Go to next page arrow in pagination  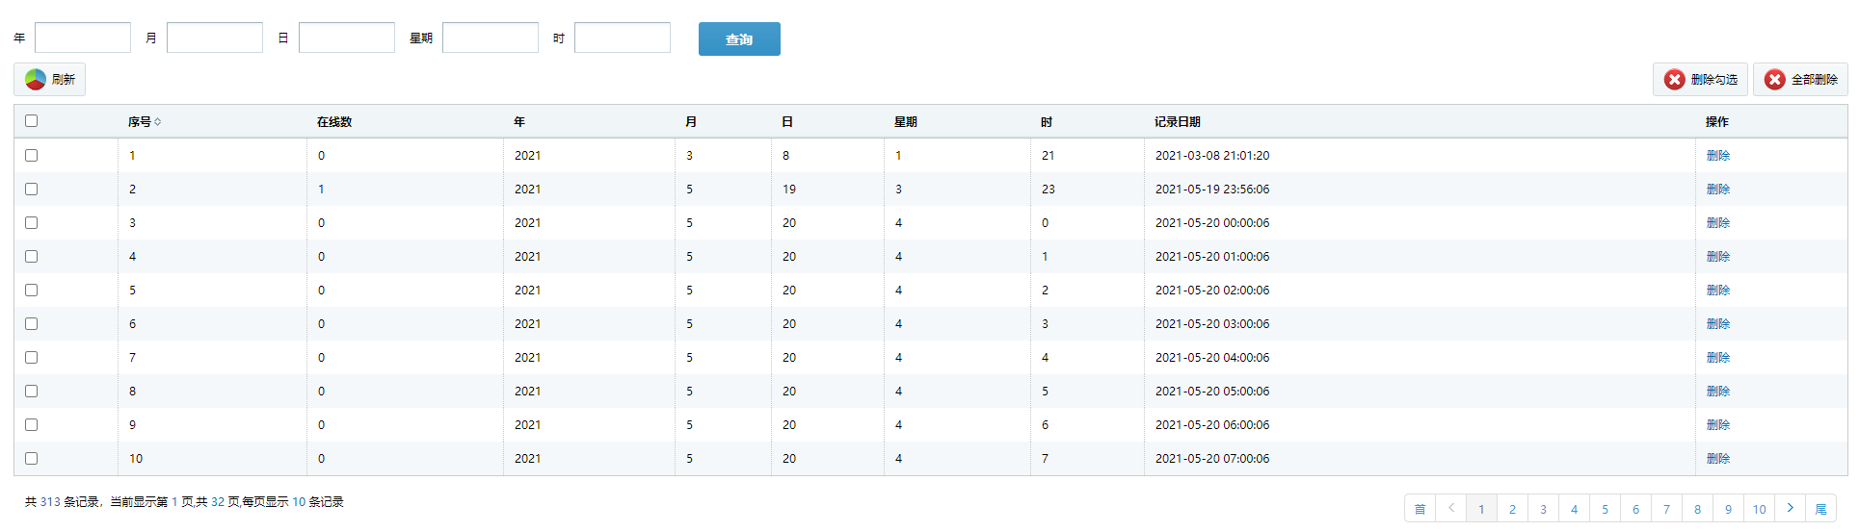pyautogui.click(x=1790, y=509)
